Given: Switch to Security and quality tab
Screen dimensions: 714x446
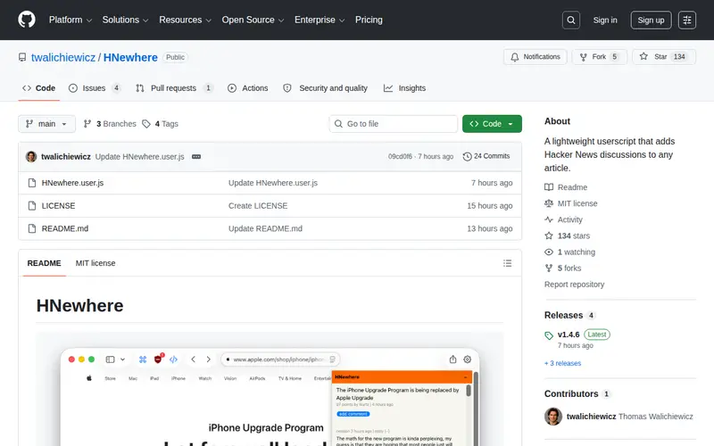Looking at the screenshot, I should (x=325, y=88).
